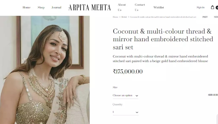Expand the Size dropdown arrow

point(137,95)
